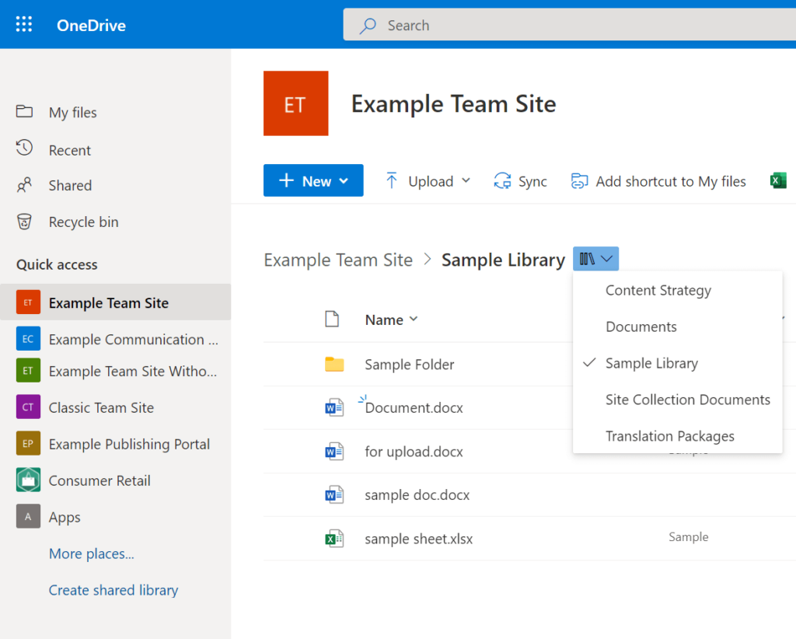Viewport: 796px width, 639px height.
Task: Open the Apps site
Action: pos(65,517)
